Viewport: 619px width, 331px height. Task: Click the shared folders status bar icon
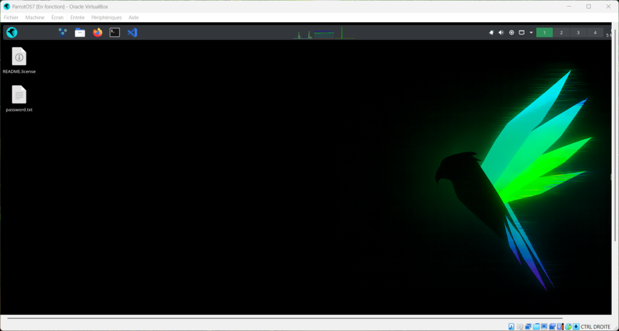pos(536,327)
